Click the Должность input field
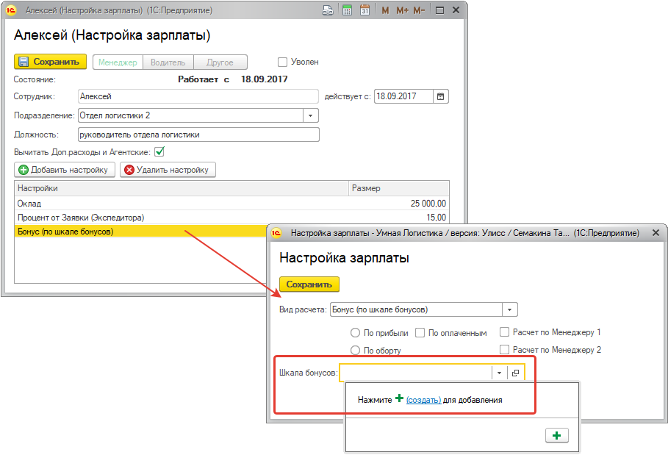The height and width of the screenshot is (455, 668). point(198,135)
